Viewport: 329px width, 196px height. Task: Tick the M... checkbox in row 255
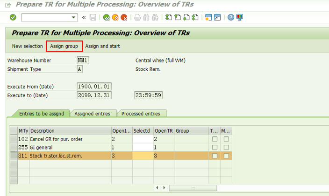click(226, 147)
